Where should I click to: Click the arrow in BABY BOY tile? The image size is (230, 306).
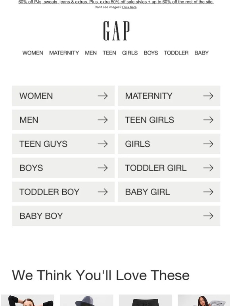(x=208, y=216)
